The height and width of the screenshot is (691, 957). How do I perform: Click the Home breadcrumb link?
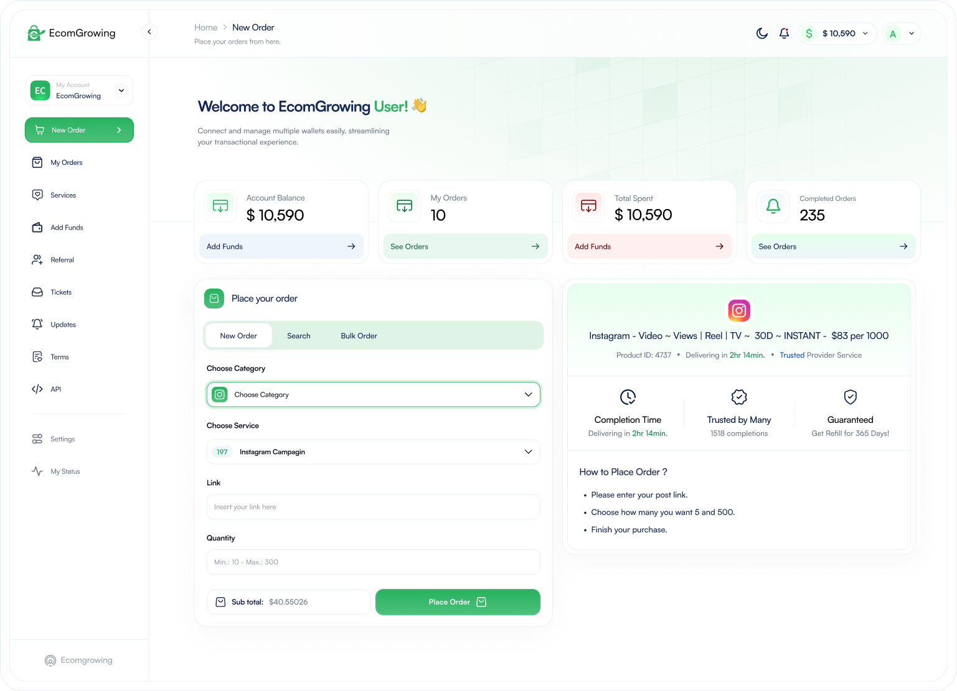[x=205, y=27]
